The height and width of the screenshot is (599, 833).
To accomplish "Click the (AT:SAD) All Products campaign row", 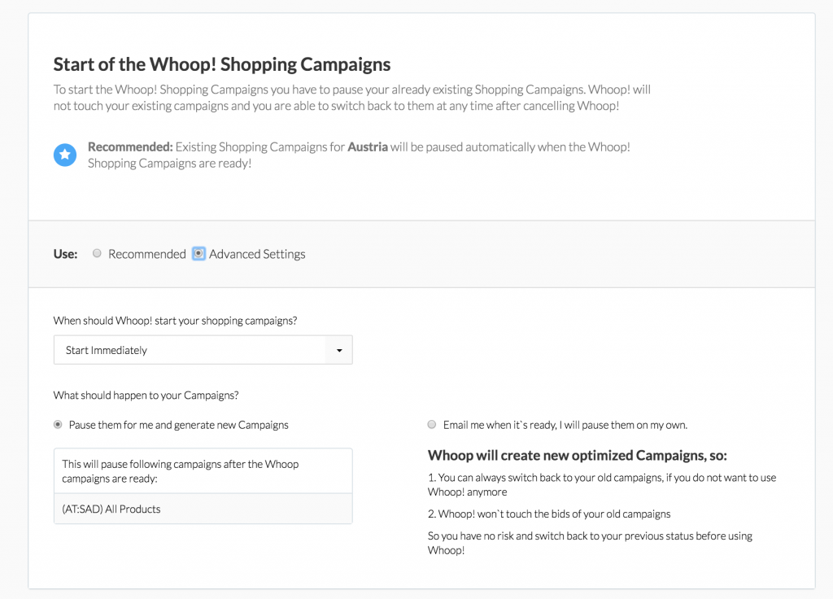I will (203, 509).
